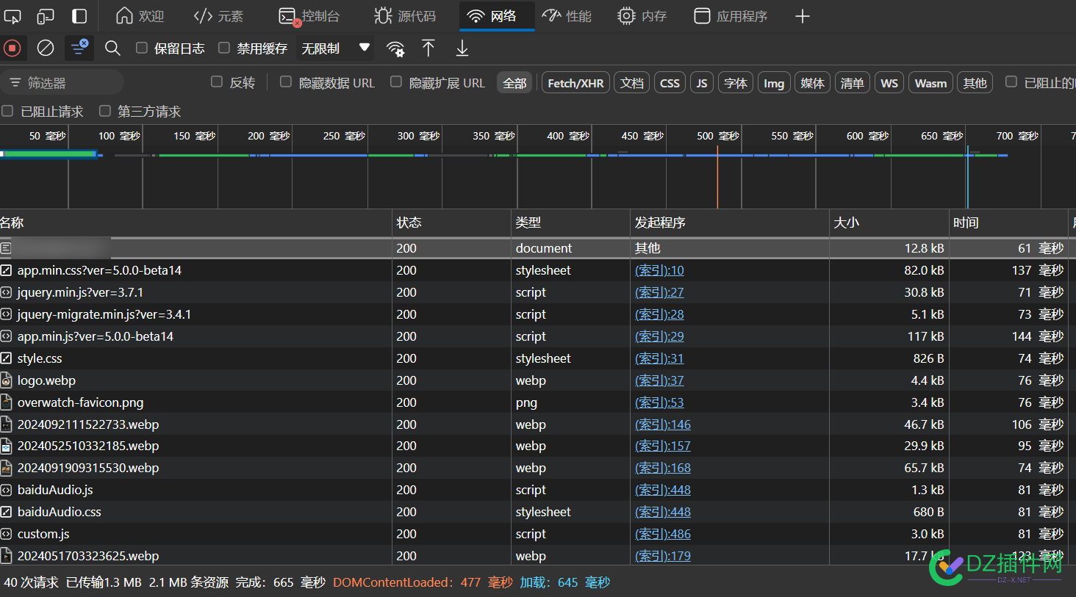Filter requests by 文档 type
Image resolution: width=1076 pixels, height=597 pixels.
(x=631, y=83)
